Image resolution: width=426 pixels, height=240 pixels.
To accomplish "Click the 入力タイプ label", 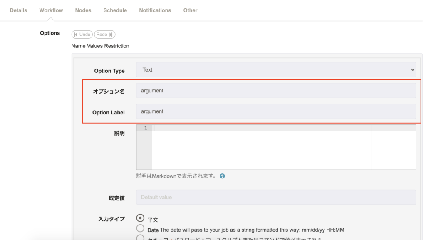I will 111,219.
